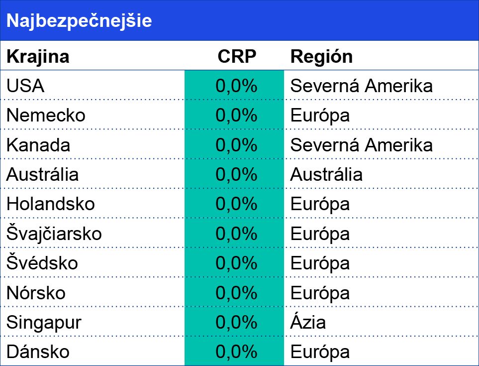The image size is (479, 366).
Task: Click the Austrália country name cell
Action: tap(42, 174)
